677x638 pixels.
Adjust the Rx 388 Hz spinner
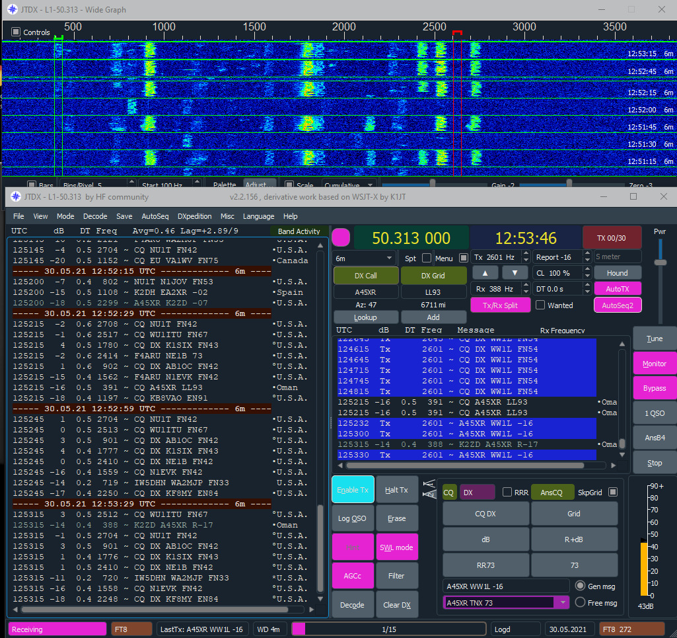click(526, 289)
